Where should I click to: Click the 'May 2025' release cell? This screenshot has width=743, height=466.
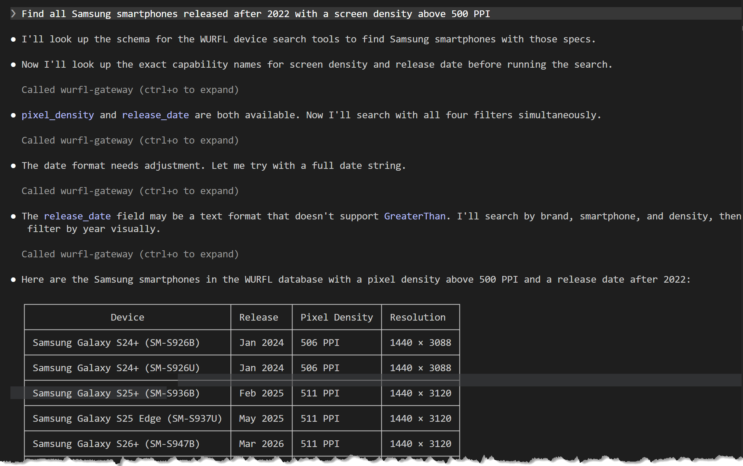[x=262, y=418]
